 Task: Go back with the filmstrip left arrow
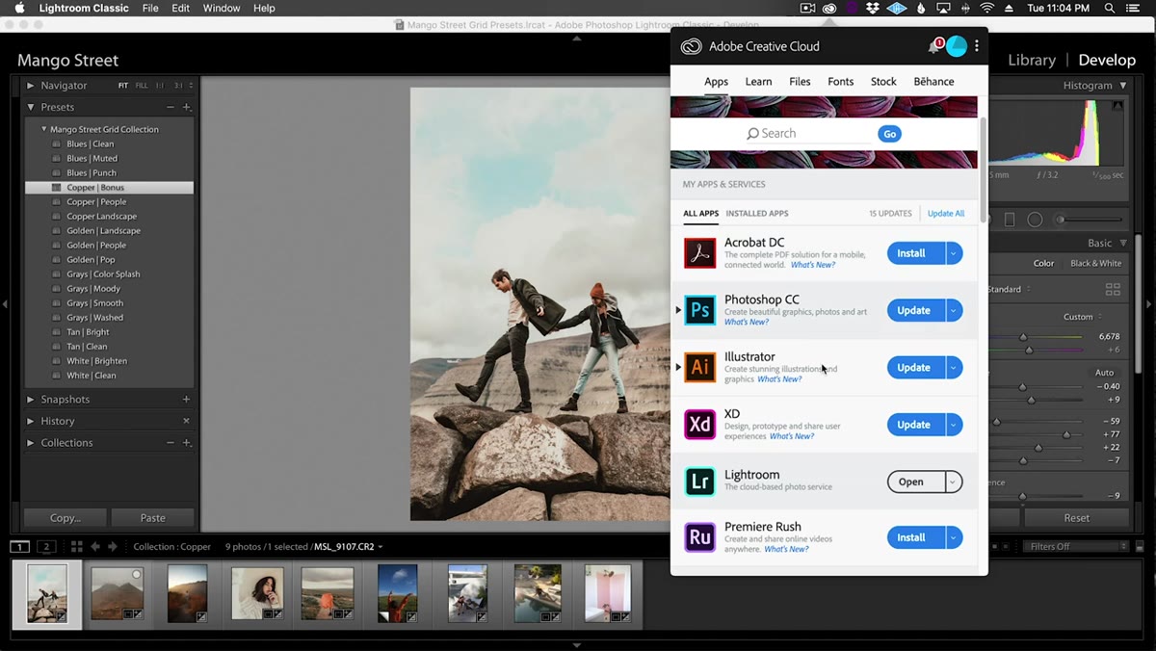[x=95, y=546]
